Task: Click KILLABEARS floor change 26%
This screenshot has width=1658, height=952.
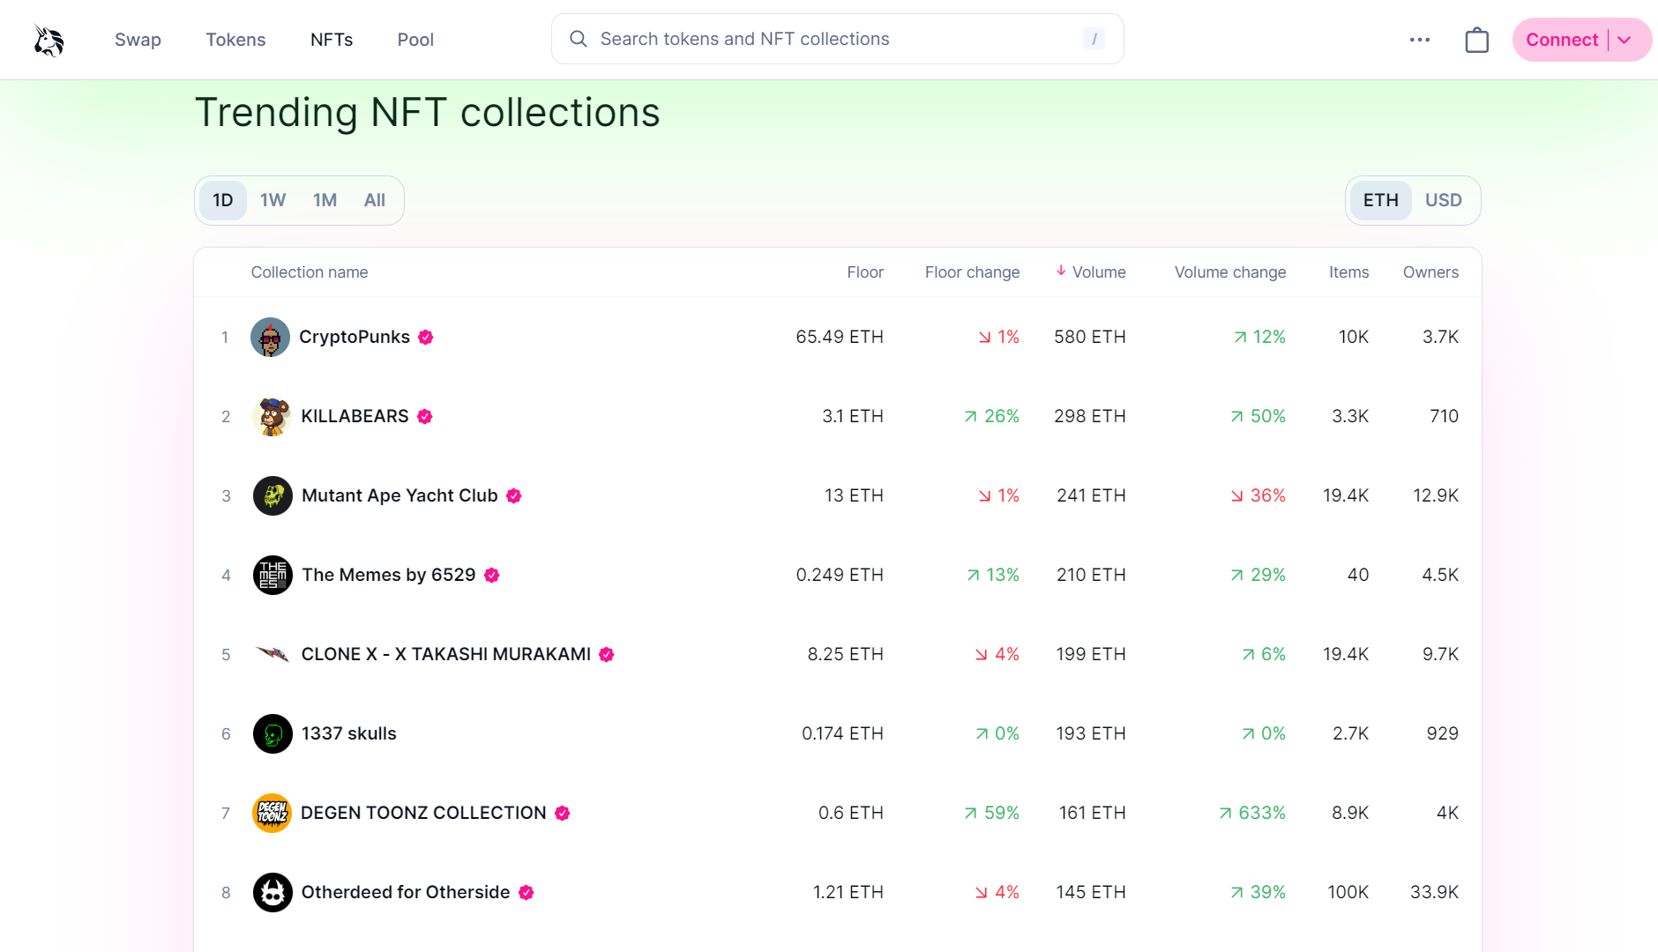Action: pos(991,416)
